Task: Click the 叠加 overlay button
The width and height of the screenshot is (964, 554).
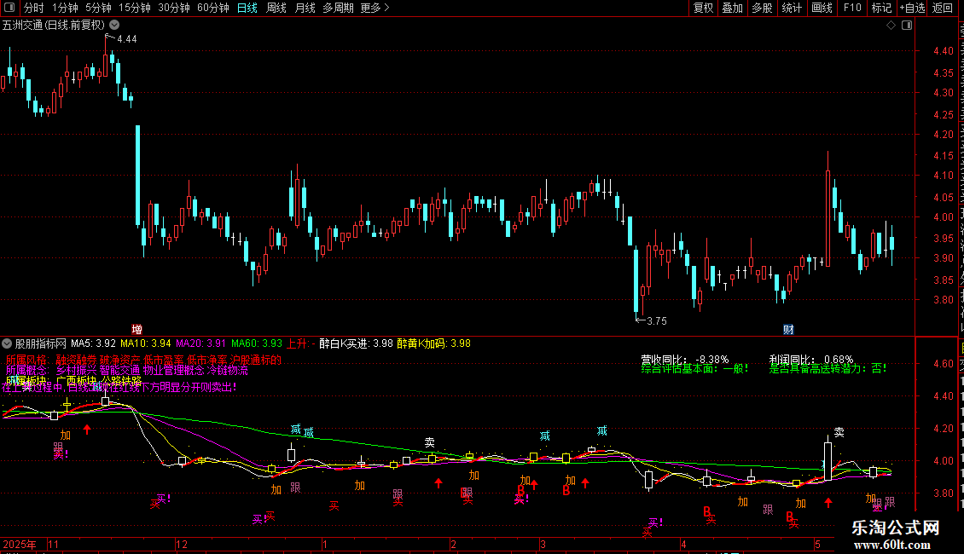Action: (732, 8)
